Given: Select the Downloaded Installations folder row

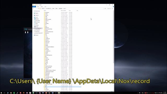Looking at the screenshot, I should 63,47.
